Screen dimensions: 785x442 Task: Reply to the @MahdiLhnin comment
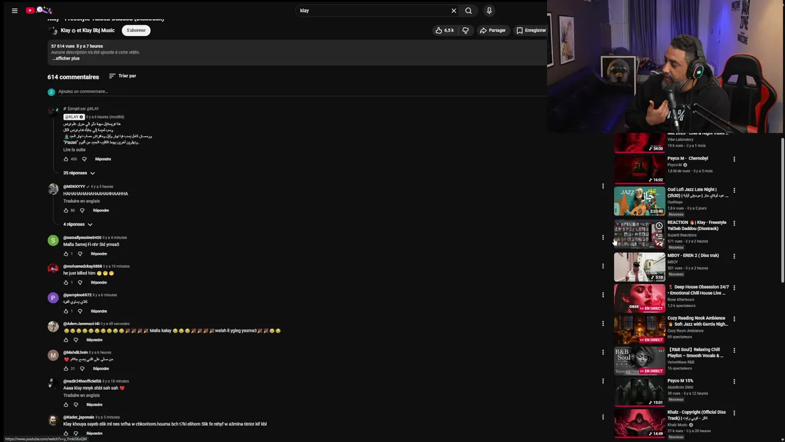(101, 369)
